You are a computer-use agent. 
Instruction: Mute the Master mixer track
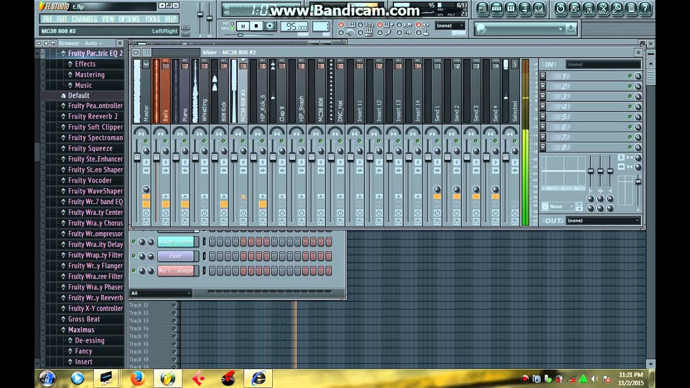[x=146, y=141]
